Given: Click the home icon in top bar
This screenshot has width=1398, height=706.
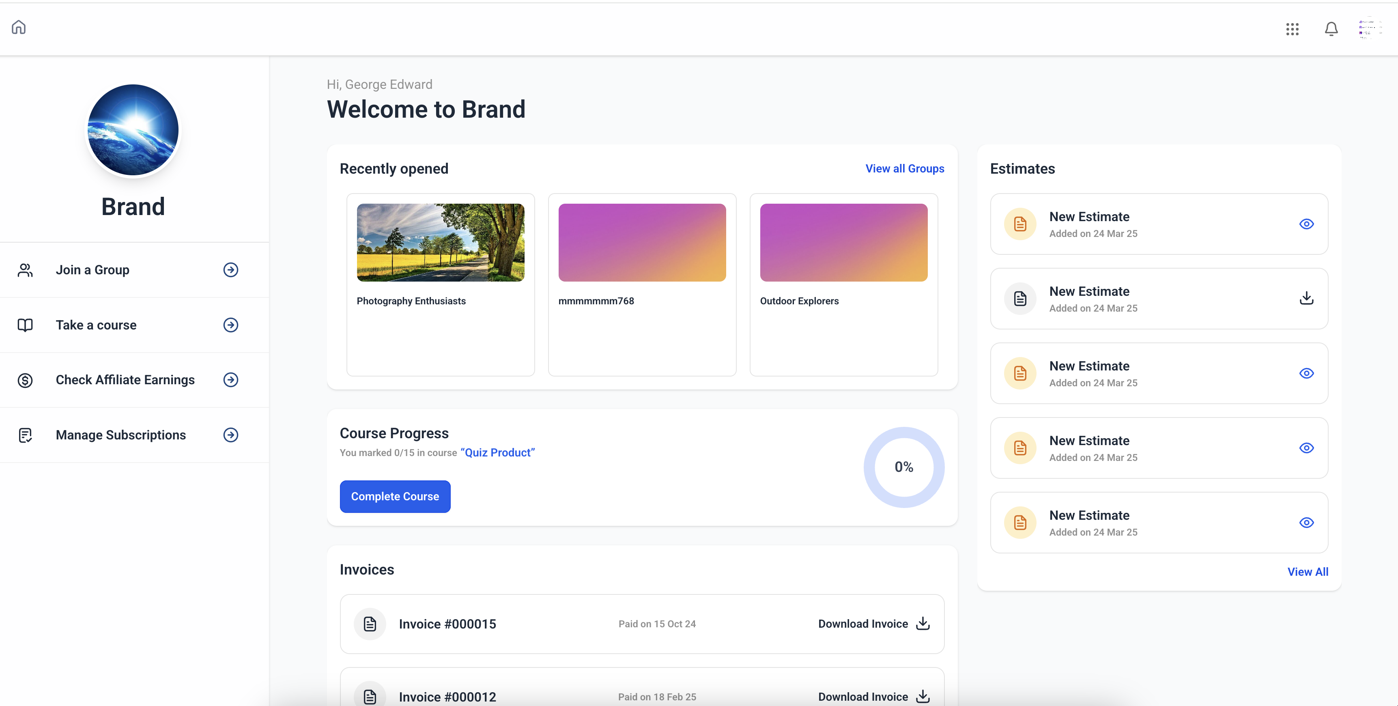Looking at the screenshot, I should [19, 27].
